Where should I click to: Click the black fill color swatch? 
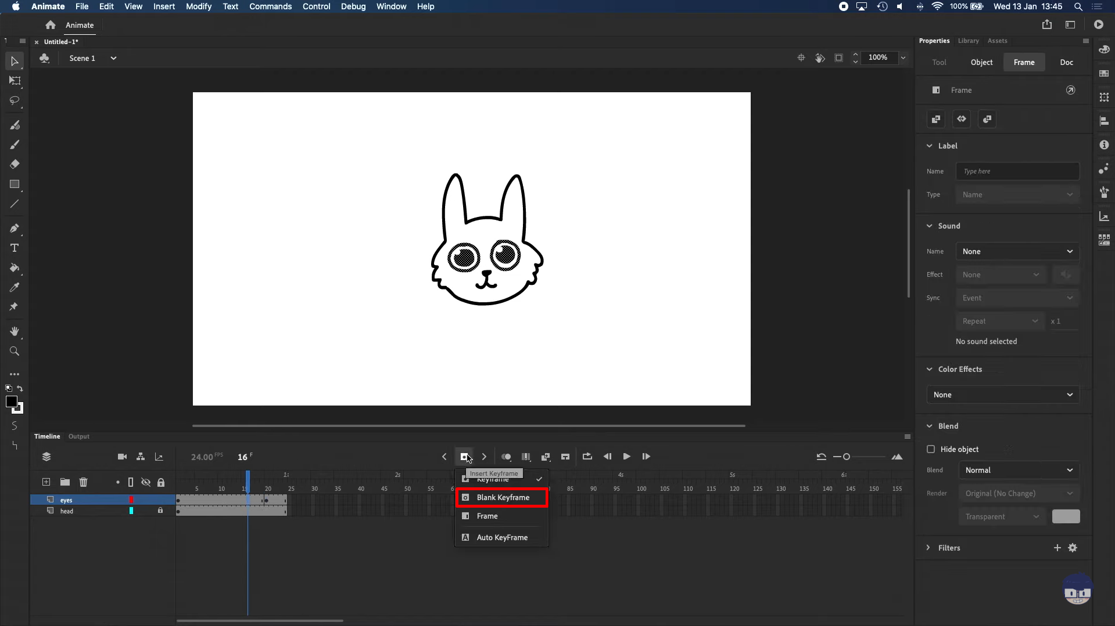pos(13,402)
